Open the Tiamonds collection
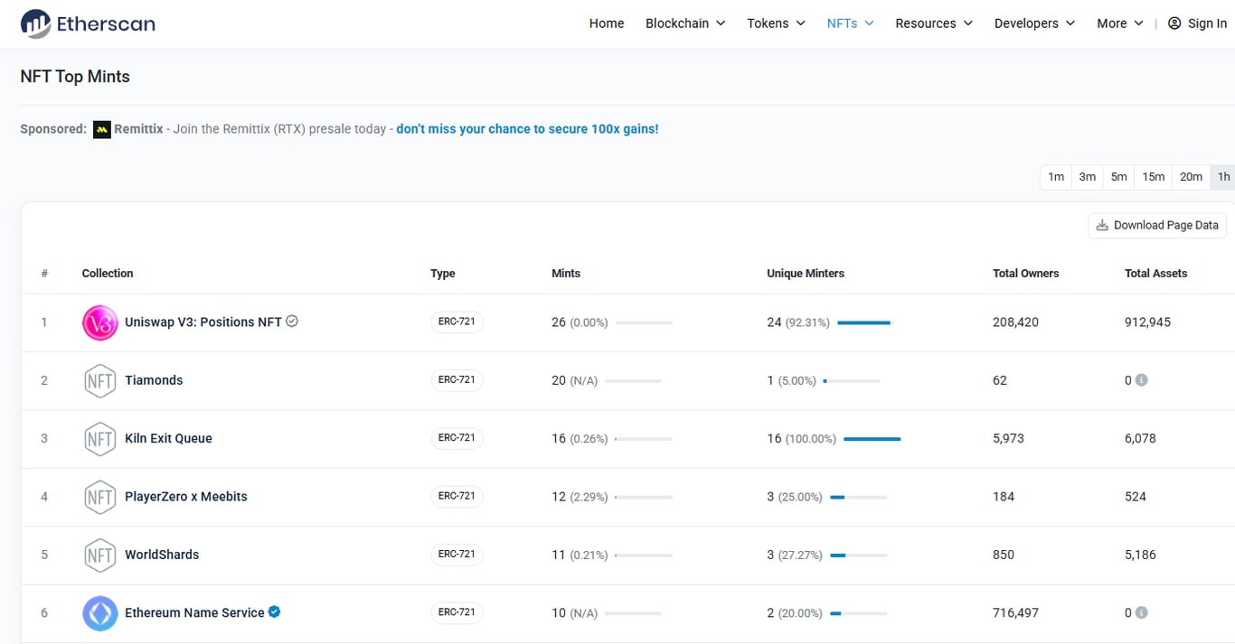 (x=154, y=380)
